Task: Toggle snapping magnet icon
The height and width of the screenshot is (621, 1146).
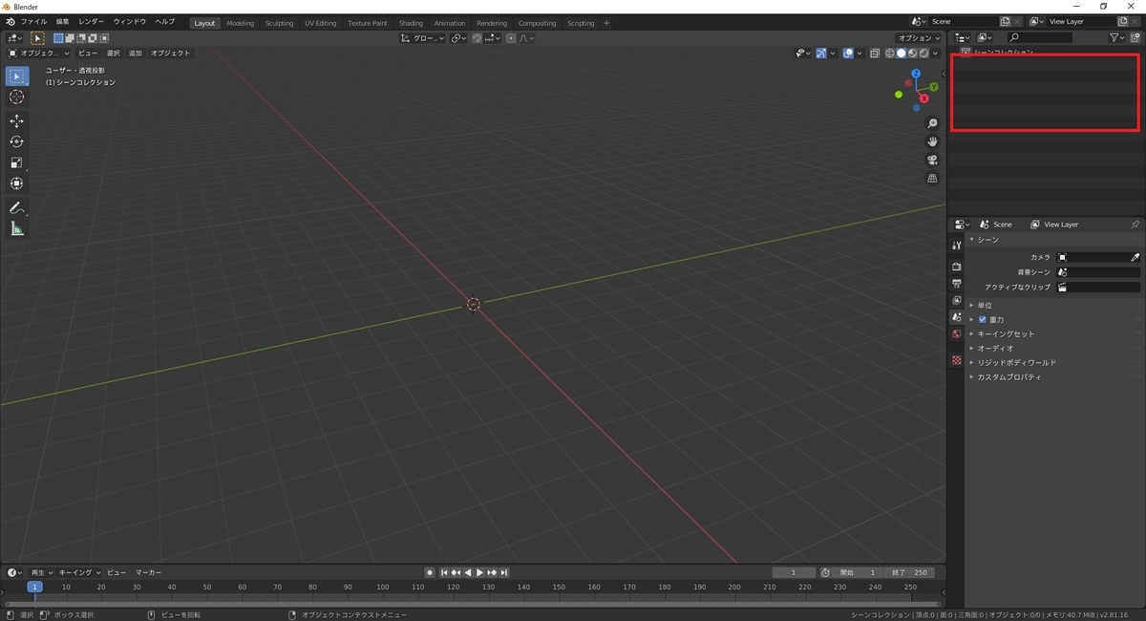Action: [x=477, y=38]
